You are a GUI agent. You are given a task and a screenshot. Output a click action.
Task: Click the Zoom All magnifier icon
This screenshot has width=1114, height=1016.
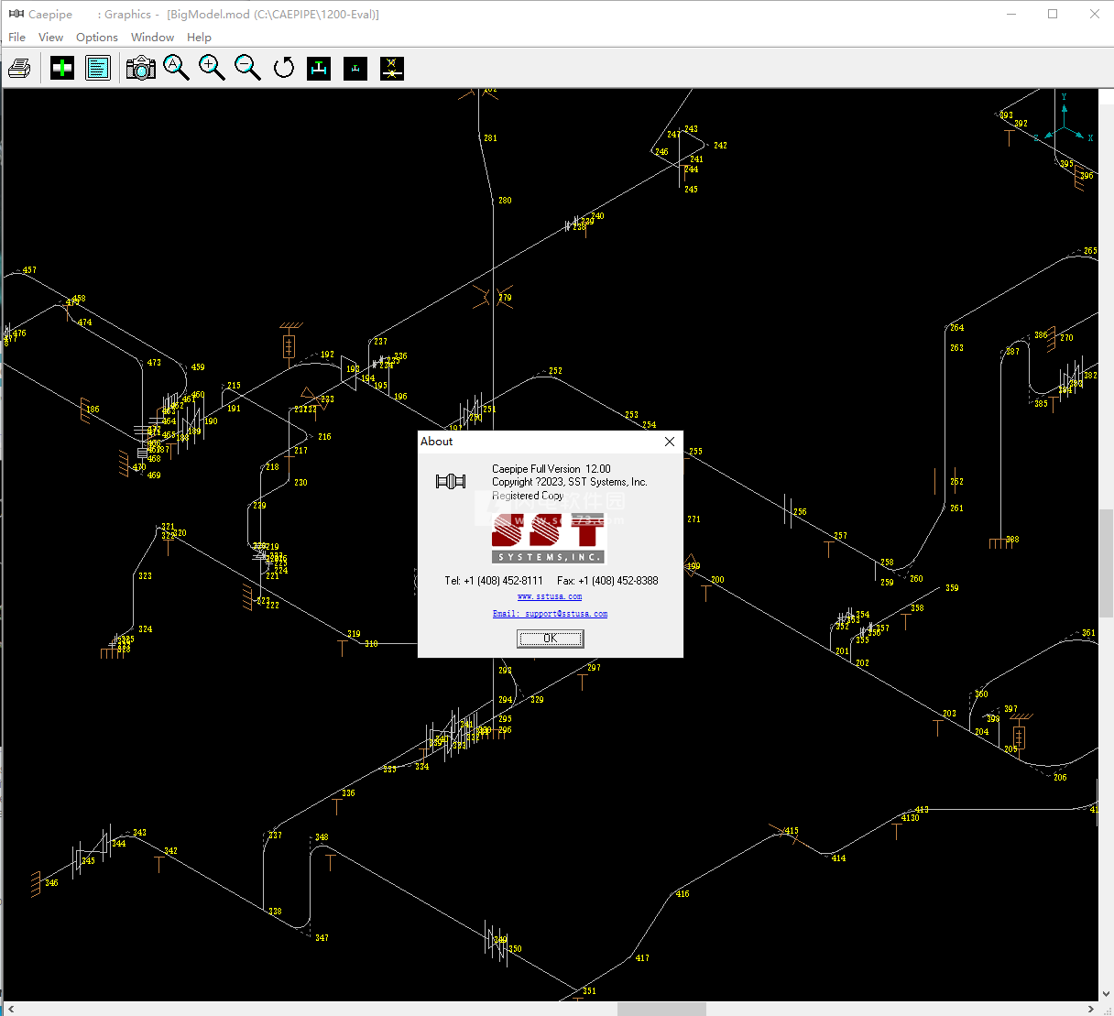[176, 68]
